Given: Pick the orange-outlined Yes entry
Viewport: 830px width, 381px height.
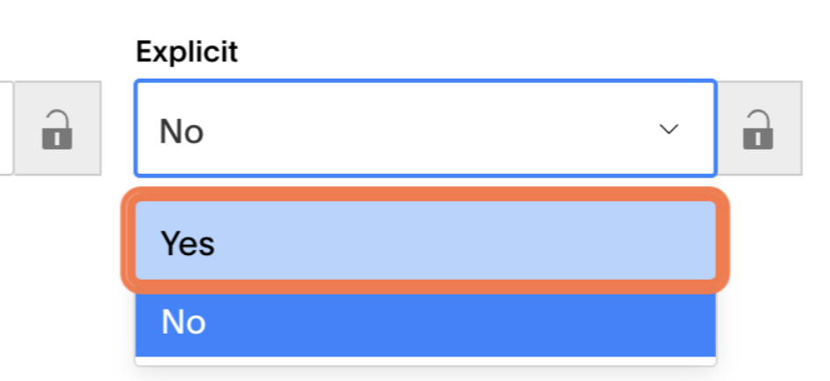Looking at the screenshot, I should coord(426,240).
